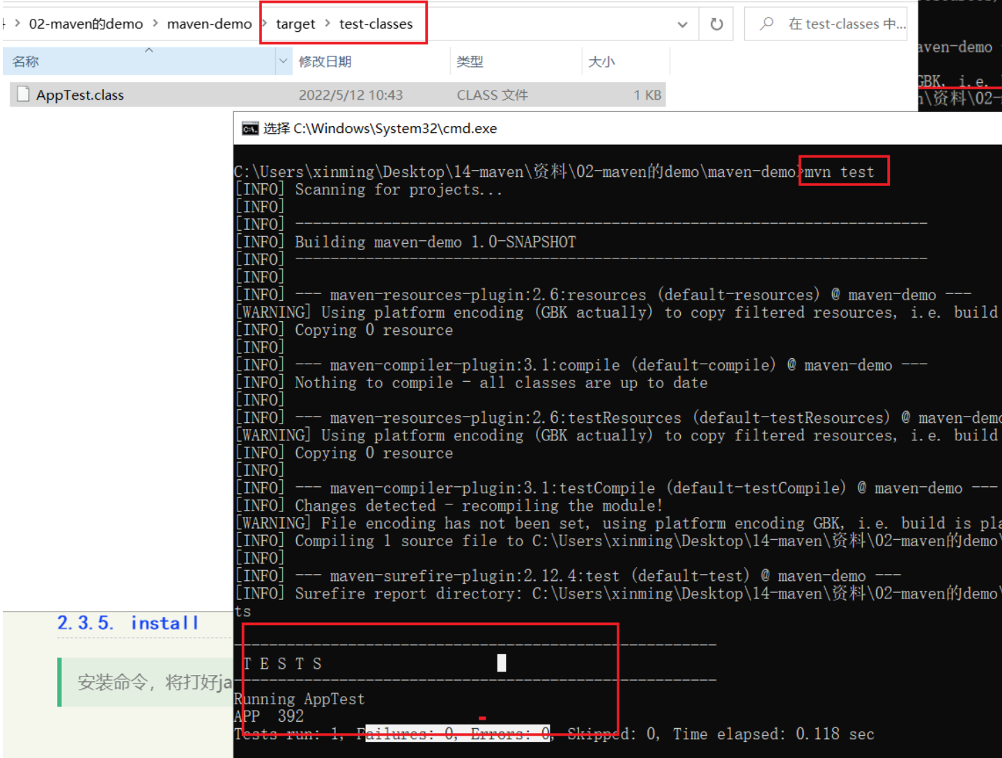This screenshot has height=758, width=1002.
Task: Click 'Building maven-demo 1.0-SNAPSHOT' line
Action: (x=436, y=242)
